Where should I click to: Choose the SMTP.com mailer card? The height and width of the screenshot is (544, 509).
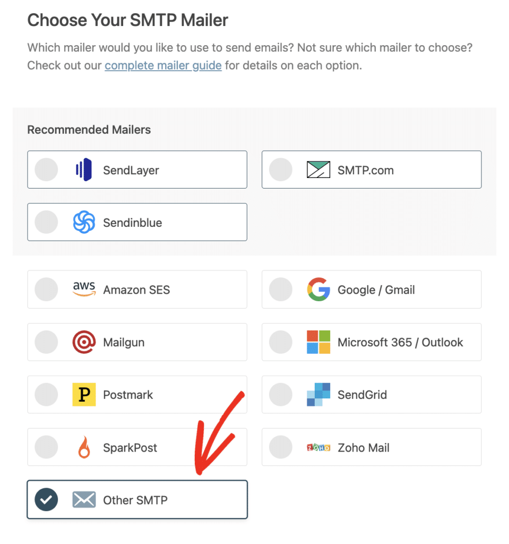click(372, 169)
